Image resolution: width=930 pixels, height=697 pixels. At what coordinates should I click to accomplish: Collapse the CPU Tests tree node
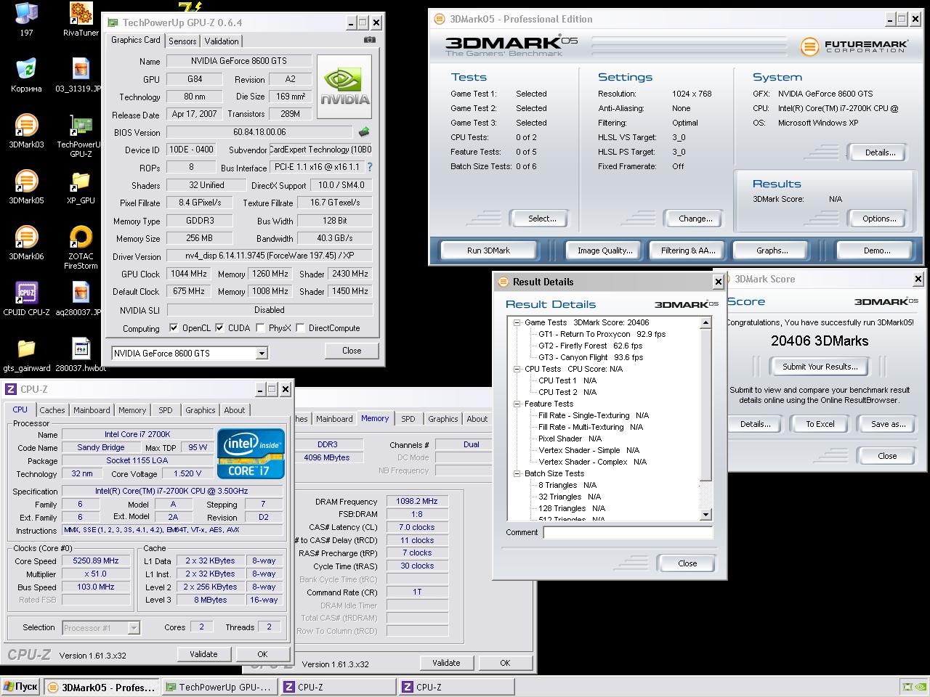tap(517, 369)
